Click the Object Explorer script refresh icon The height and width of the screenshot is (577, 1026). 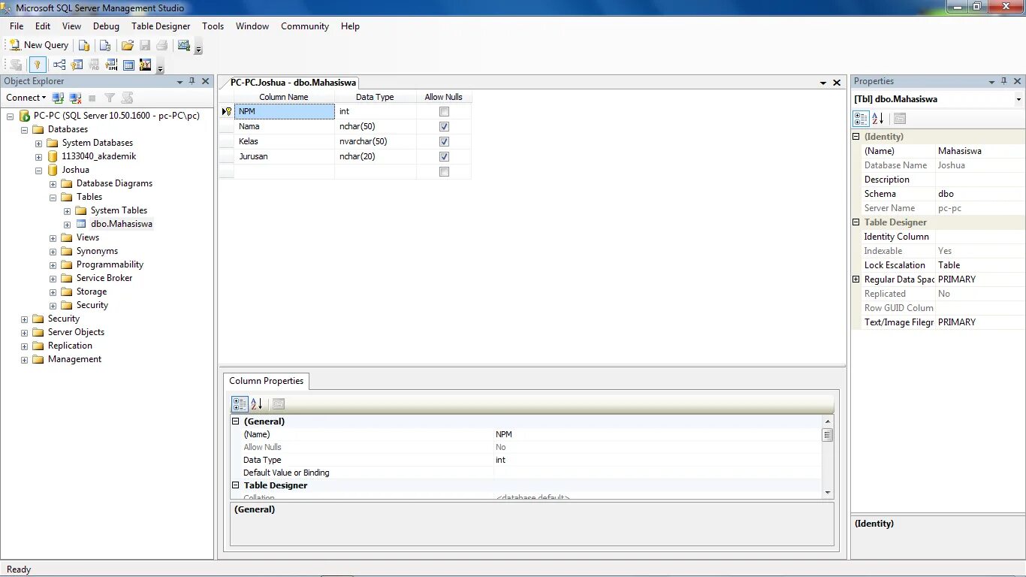pos(127,98)
